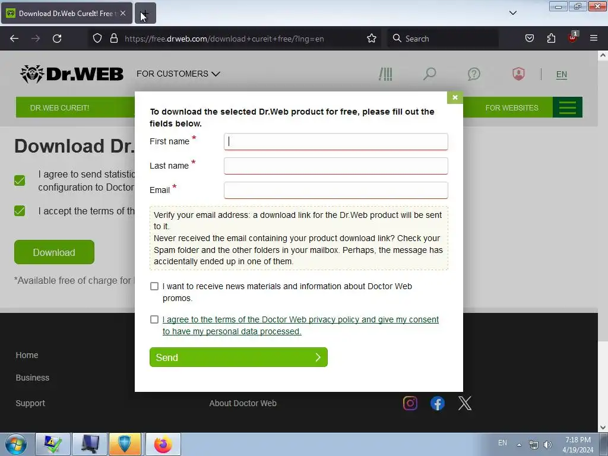
Task: Click the padlock site security icon
Action: (x=113, y=38)
